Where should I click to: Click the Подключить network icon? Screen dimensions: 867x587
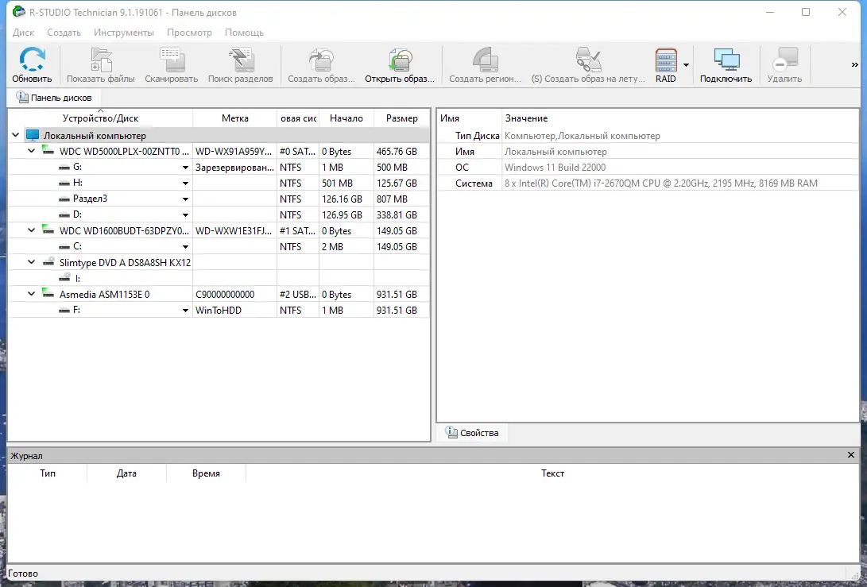726,60
